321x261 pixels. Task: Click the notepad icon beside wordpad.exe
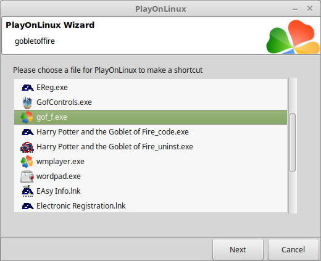coord(27,176)
